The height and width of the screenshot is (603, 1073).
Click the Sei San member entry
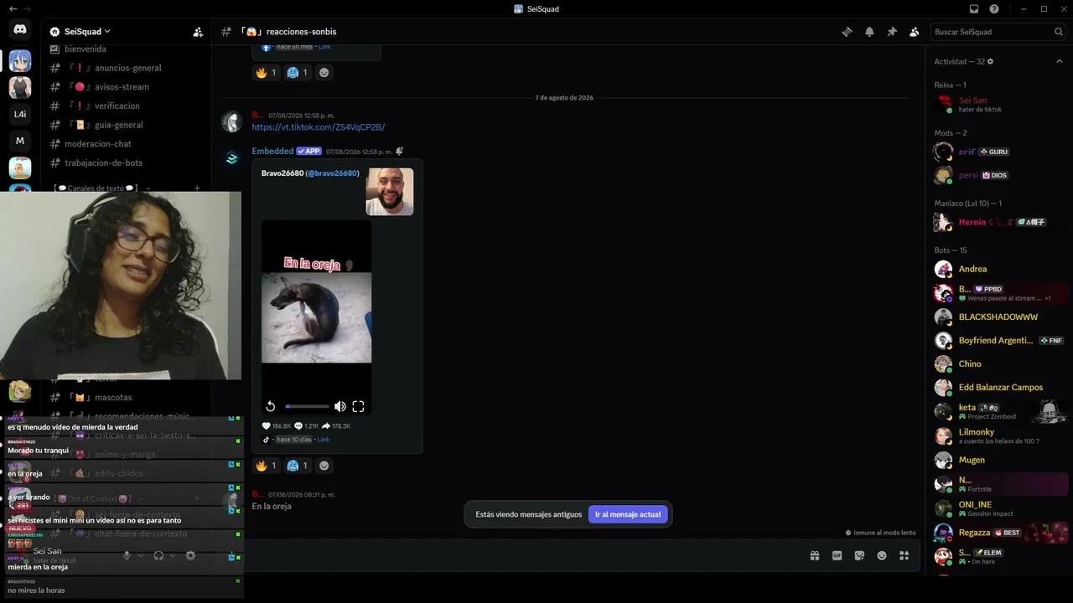pyautogui.click(x=1001, y=105)
